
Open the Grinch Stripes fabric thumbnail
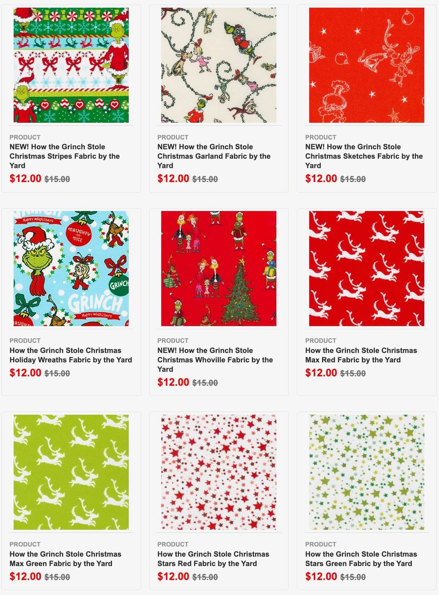tap(71, 65)
